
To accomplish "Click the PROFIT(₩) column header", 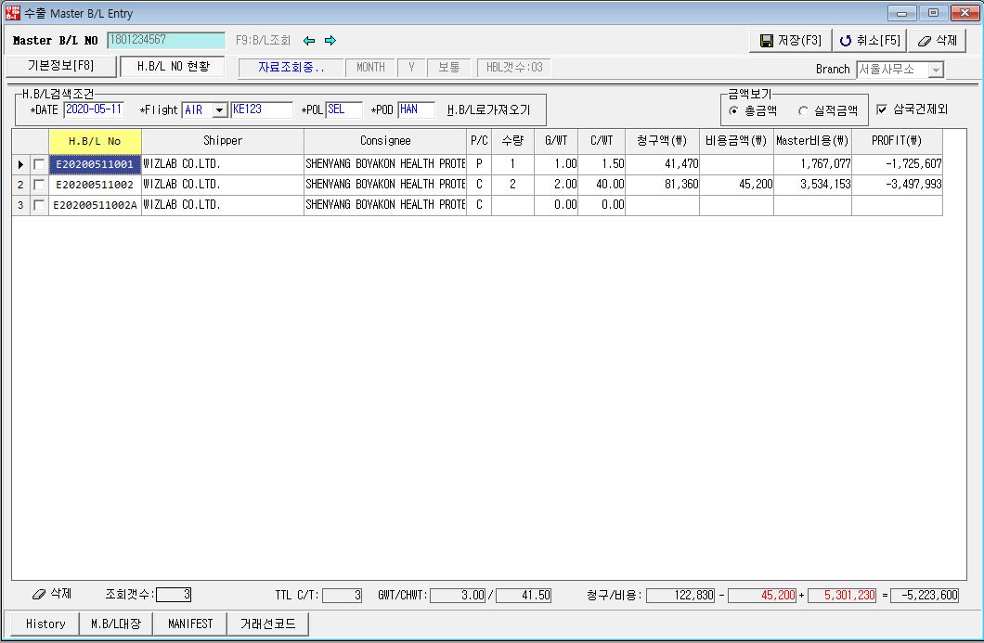I will (x=897, y=141).
